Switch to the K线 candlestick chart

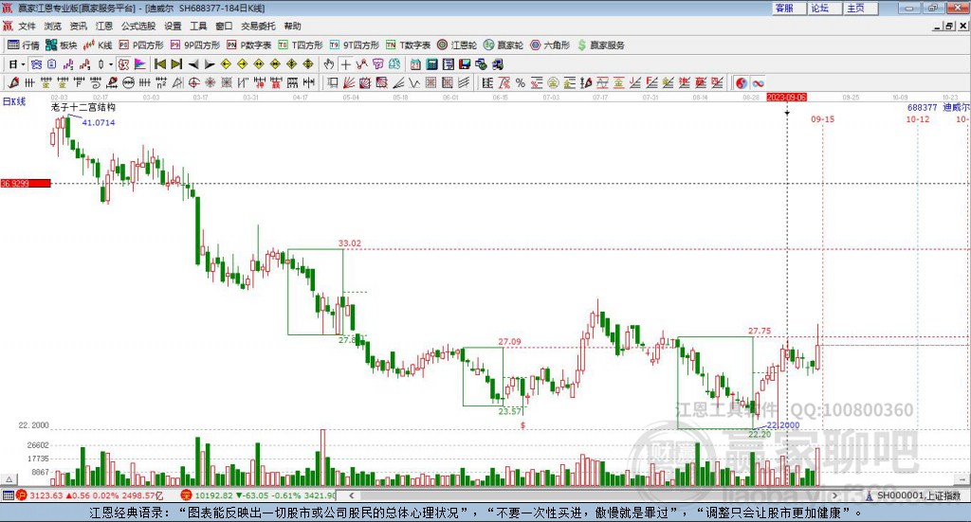[x=98, y=45]
